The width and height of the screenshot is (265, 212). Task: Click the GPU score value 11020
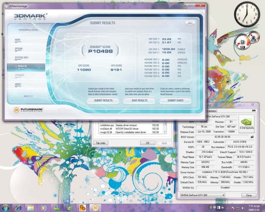84,70
